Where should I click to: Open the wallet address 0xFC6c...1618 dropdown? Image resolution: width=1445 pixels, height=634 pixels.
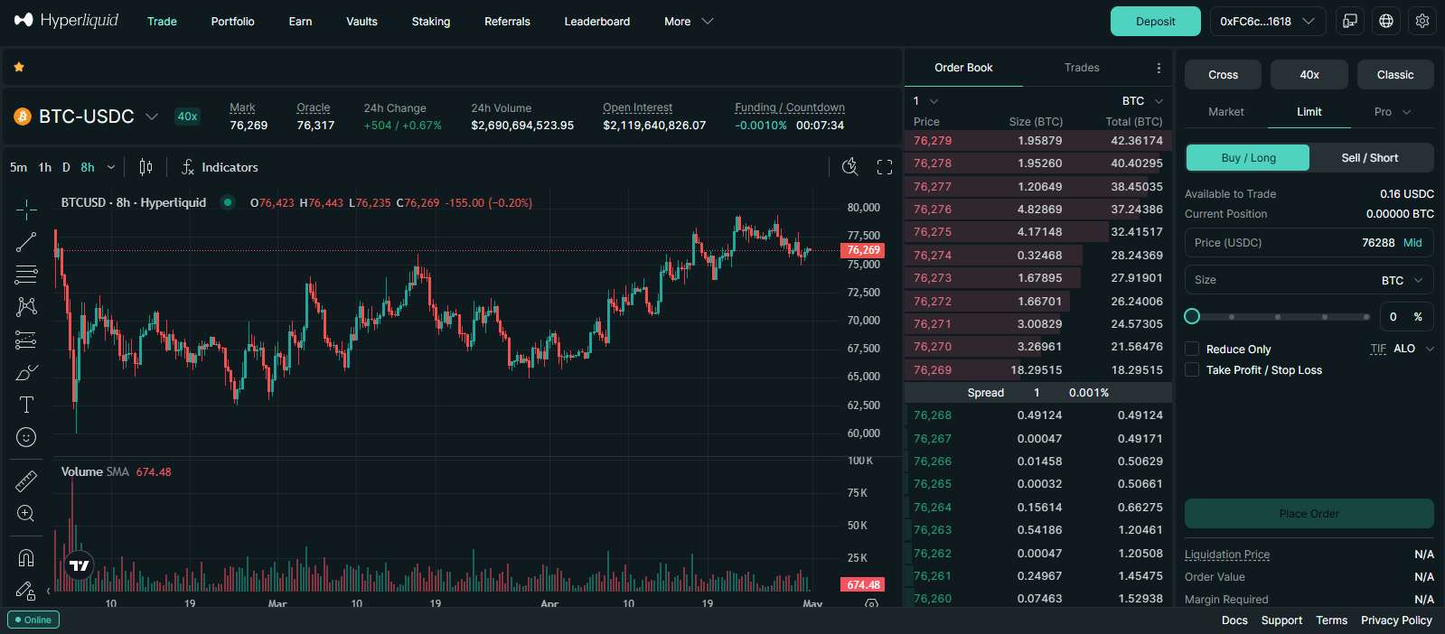(x=1268, y=21)
